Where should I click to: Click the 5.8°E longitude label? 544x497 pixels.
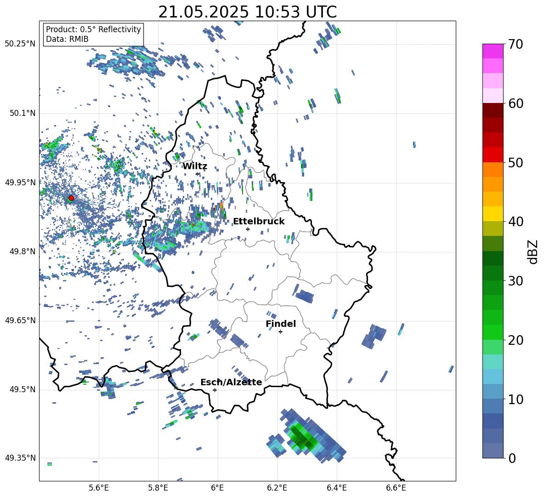point(158,488)
